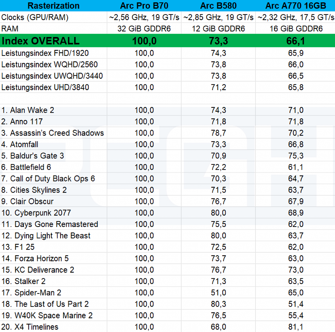
Task: Select the 4. Atomfall row label
Action: click(19, 144)
